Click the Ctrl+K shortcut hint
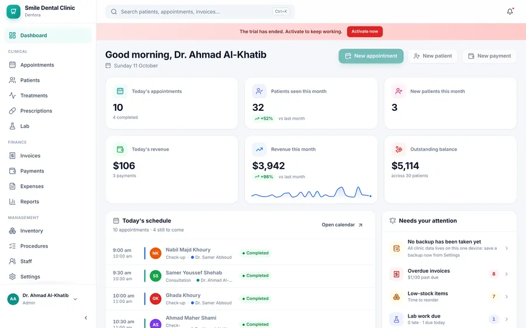Viewport: 526px width, 328px height. tap(281, 12)
